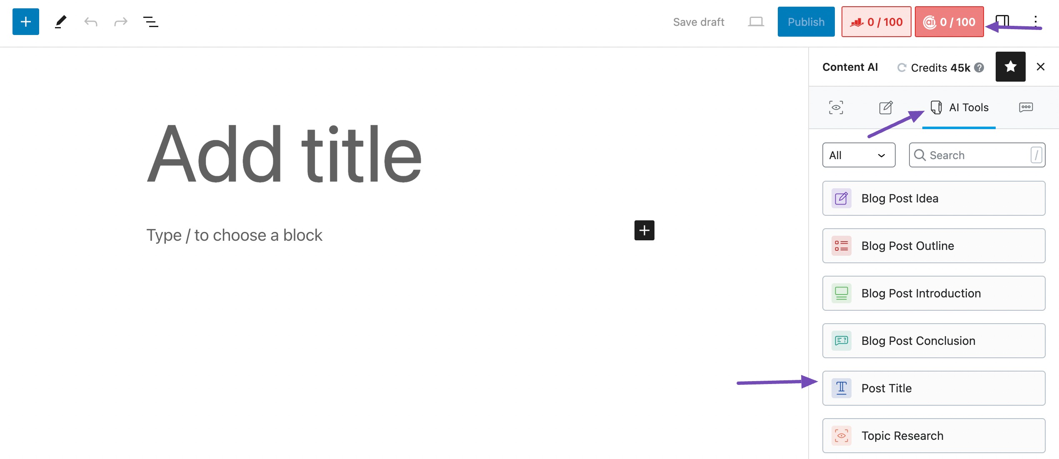The width and height of the screenshot is (1059, 459).
Task: Toggle the settings sidebar panel icon
Action: pos(1002,21)
